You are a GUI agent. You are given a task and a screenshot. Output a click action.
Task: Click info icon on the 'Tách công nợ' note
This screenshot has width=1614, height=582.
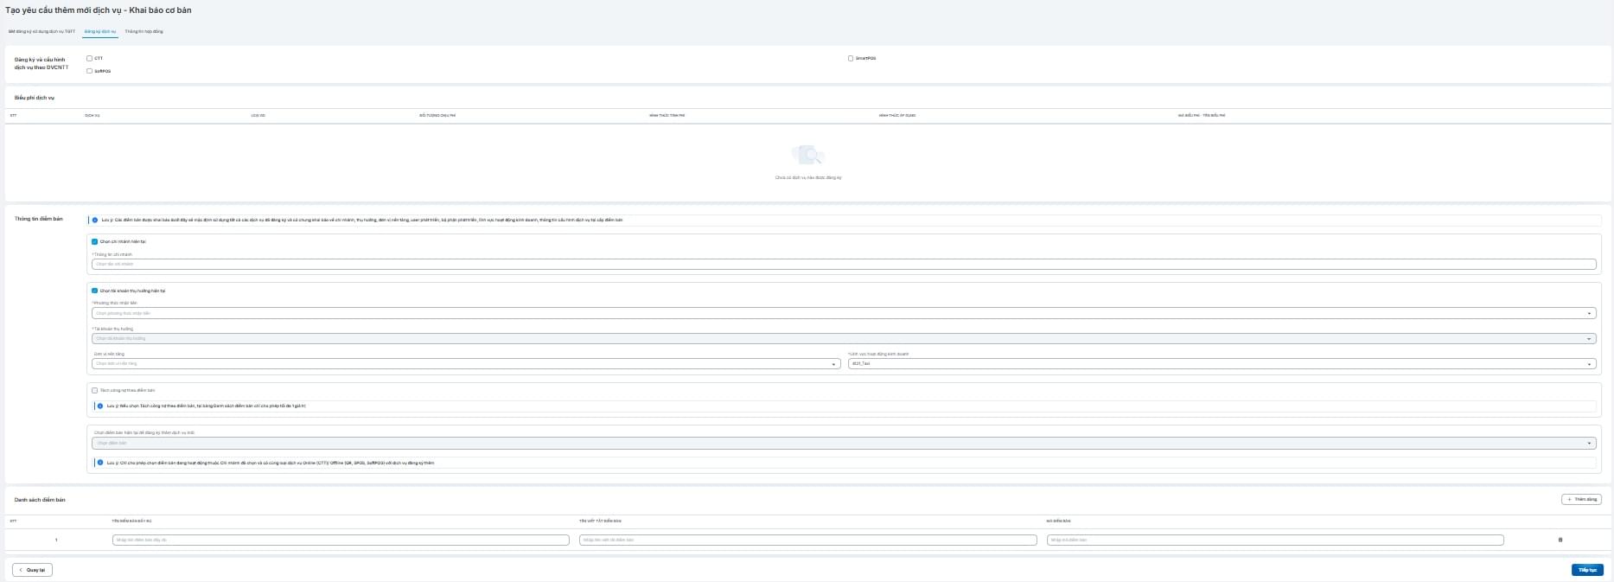100,406
